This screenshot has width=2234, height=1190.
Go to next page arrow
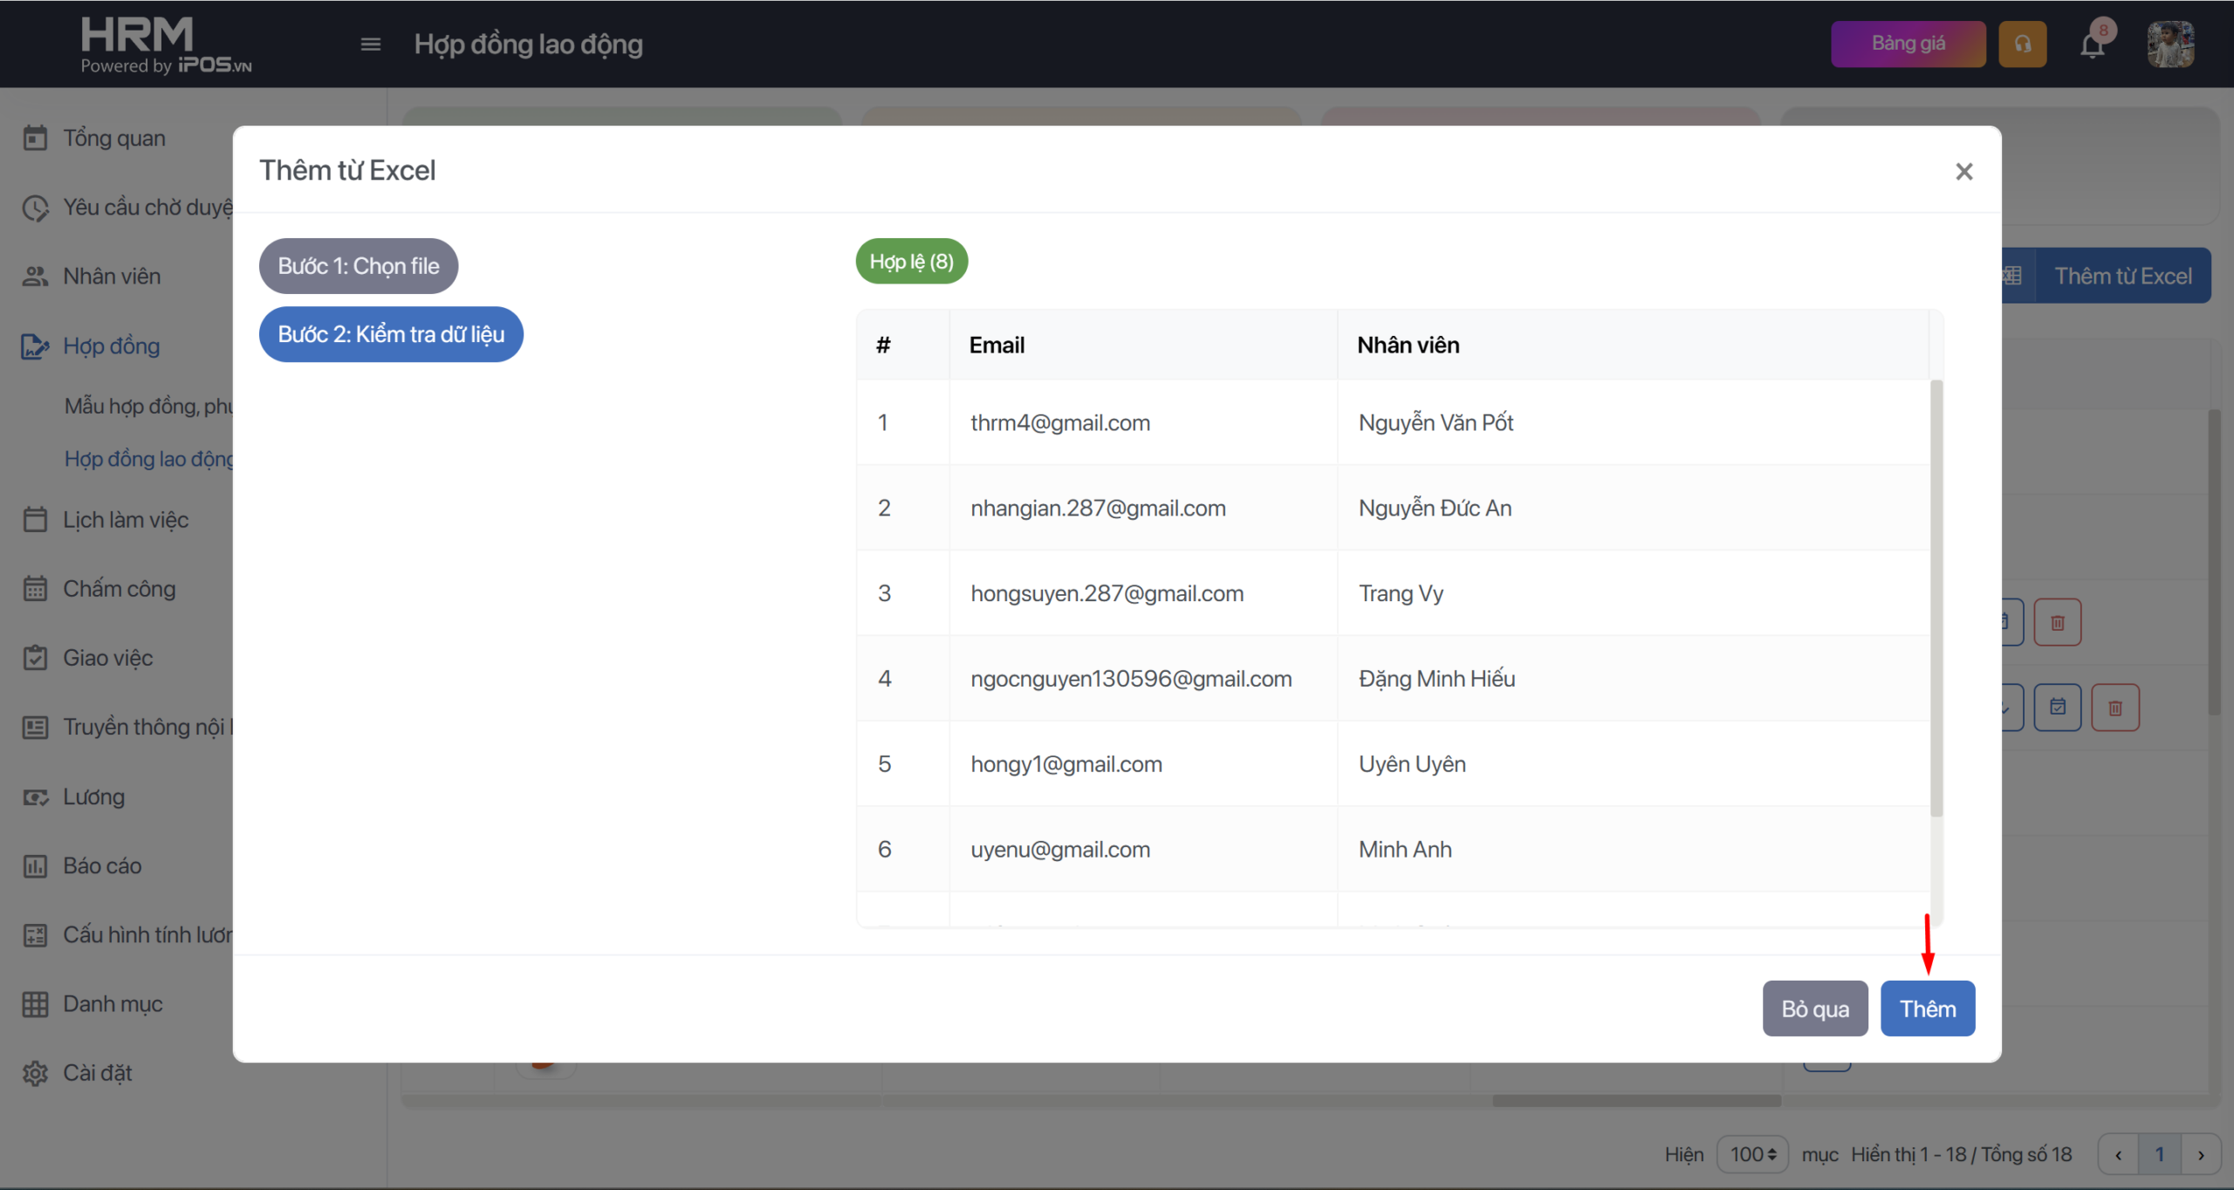[2201, 1154]
